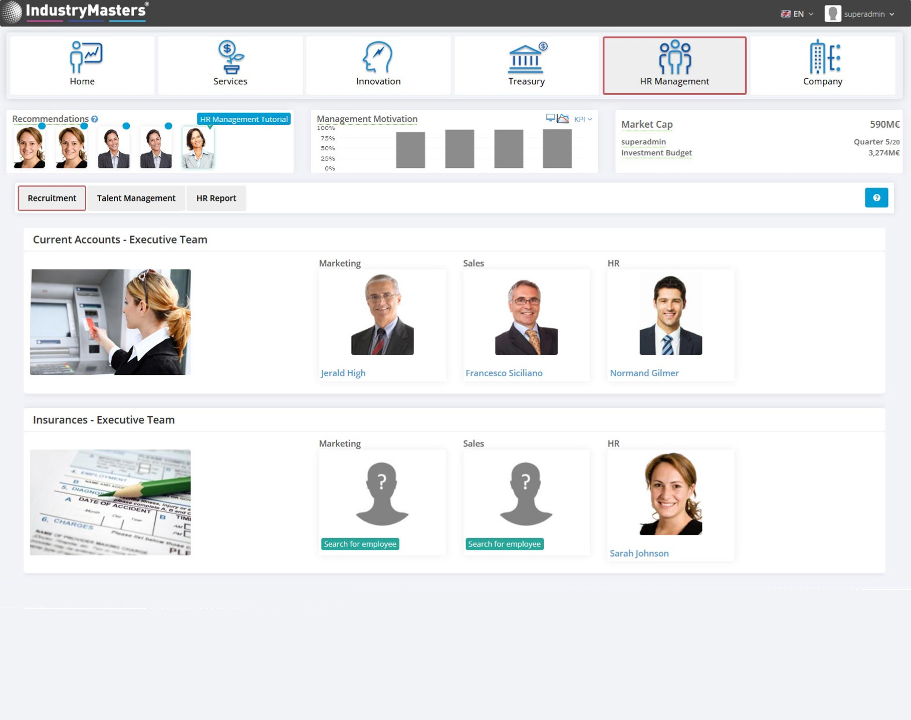The width and height of the screenshot is (911, 720).
Task: Switch to the Talent Management tab
Action: coord(136,198)
